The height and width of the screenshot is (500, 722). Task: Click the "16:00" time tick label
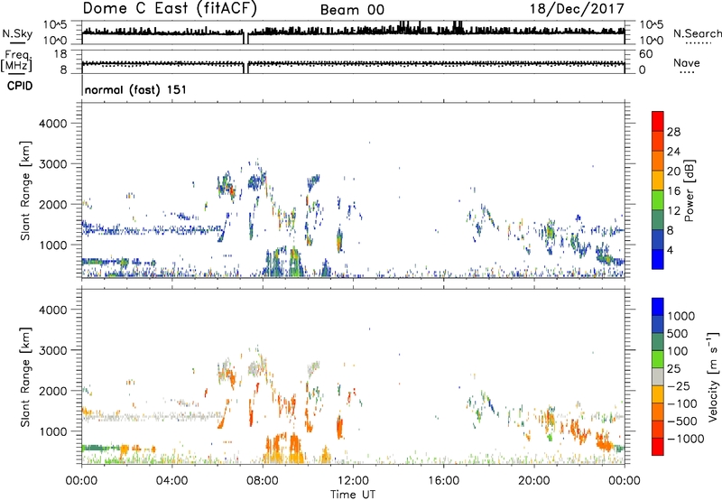(443, 480)
